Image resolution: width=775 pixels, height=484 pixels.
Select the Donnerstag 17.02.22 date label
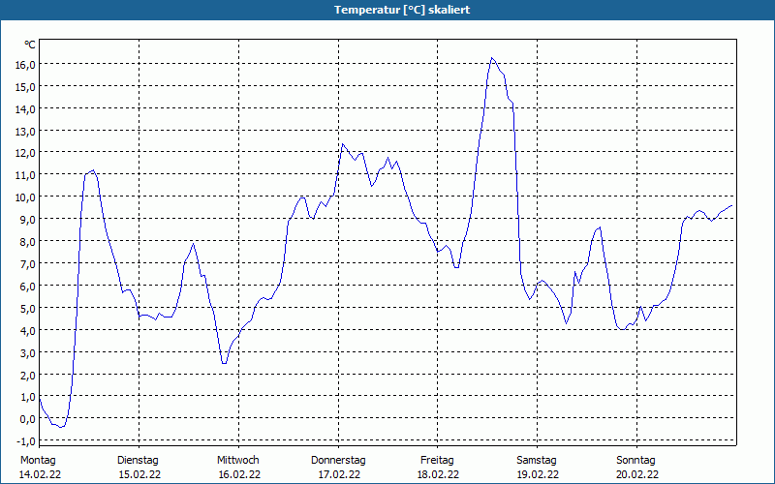[338, 468]
